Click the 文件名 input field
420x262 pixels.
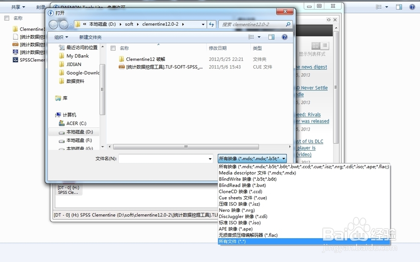tap(163, 159)
